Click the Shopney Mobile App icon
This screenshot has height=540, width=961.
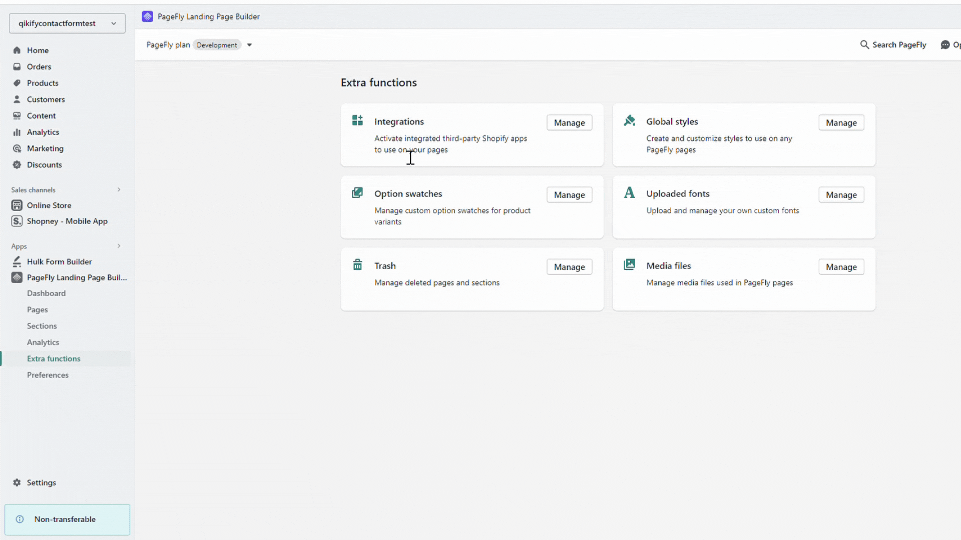coord(17,221)
